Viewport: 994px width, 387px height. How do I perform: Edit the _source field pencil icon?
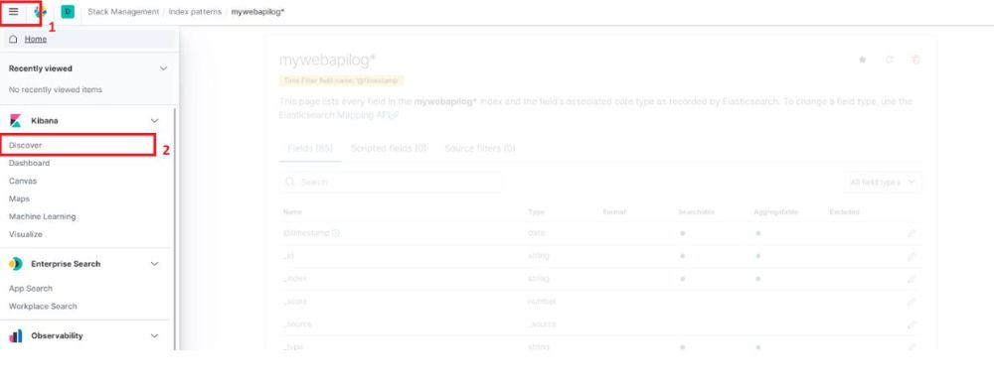pos(911,324)
